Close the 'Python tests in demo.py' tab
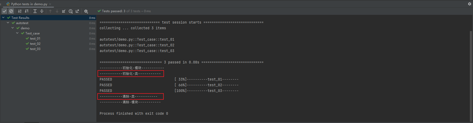Viewport: 473px width, 123px height. tap(50, 4)
